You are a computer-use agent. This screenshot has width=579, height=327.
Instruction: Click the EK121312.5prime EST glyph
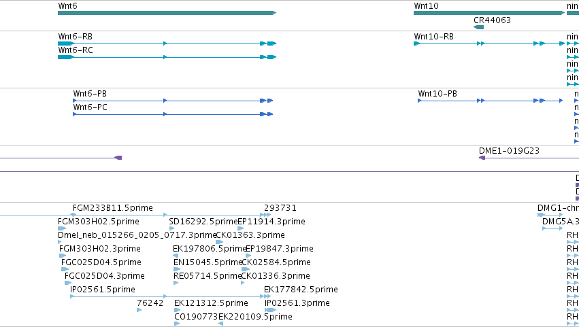(x=178, y=310)
